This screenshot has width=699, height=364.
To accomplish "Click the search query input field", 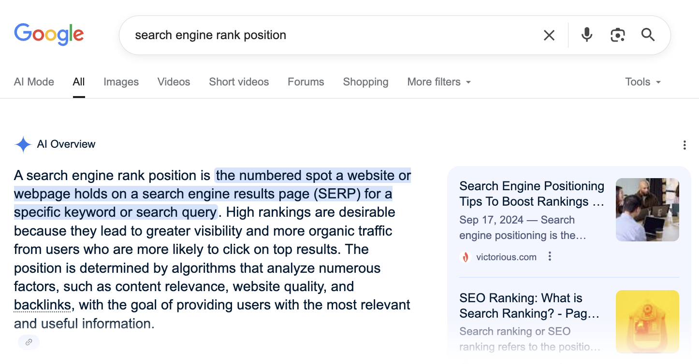I will pyautogui.click(x=329, y=35).
